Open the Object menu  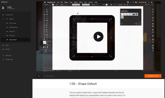click(x=66, y=2)
